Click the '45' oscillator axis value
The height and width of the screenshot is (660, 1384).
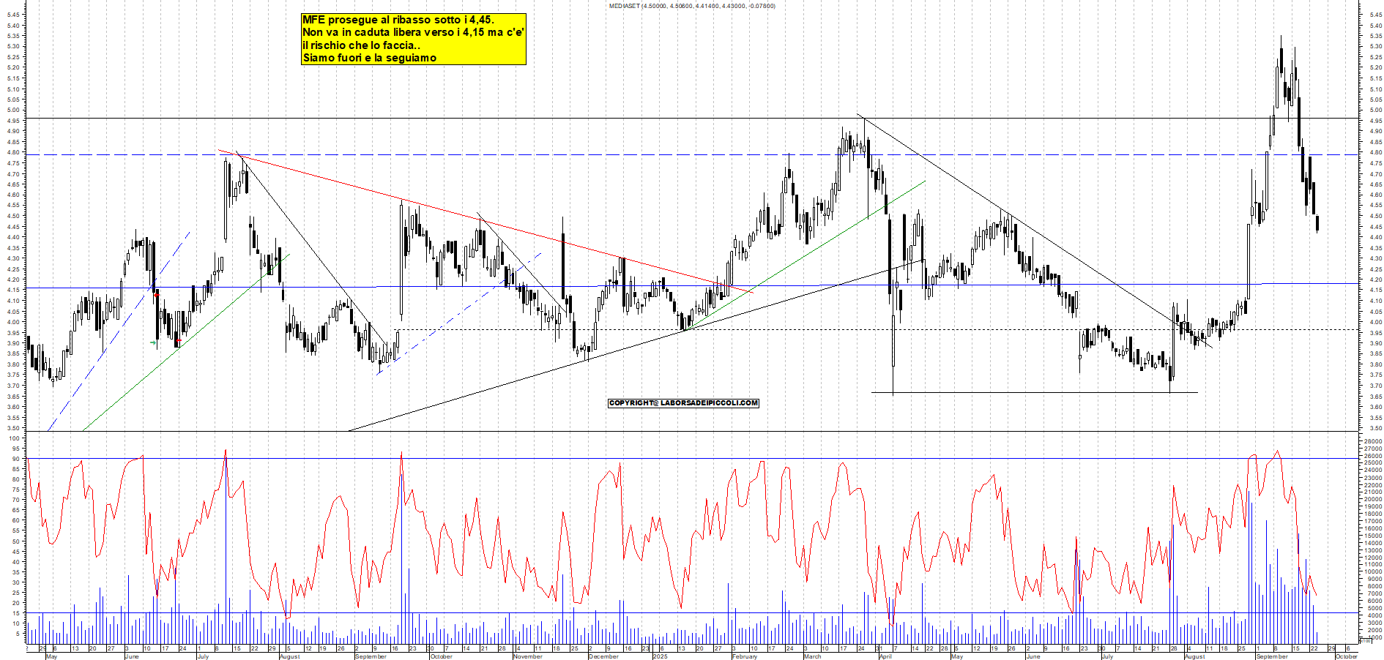click(x=16, y=552)
